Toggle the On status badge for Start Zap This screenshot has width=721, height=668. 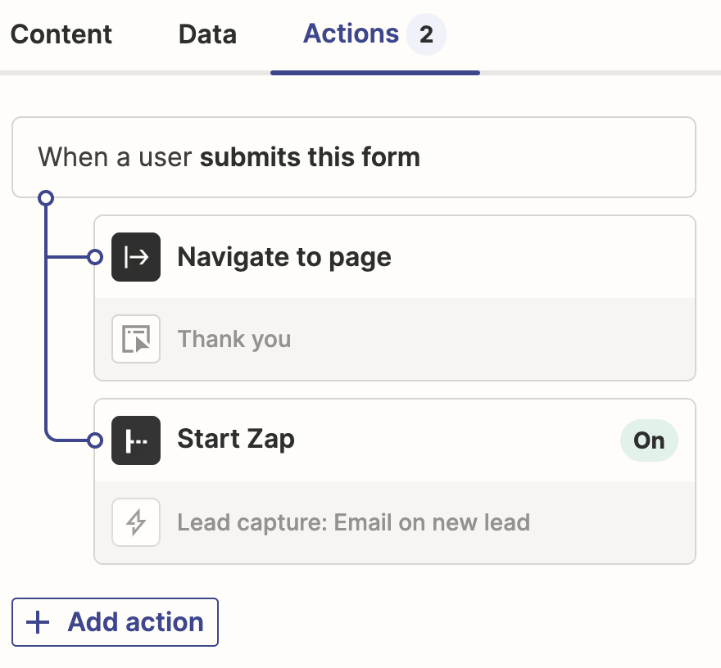click(x=649, y=440)
